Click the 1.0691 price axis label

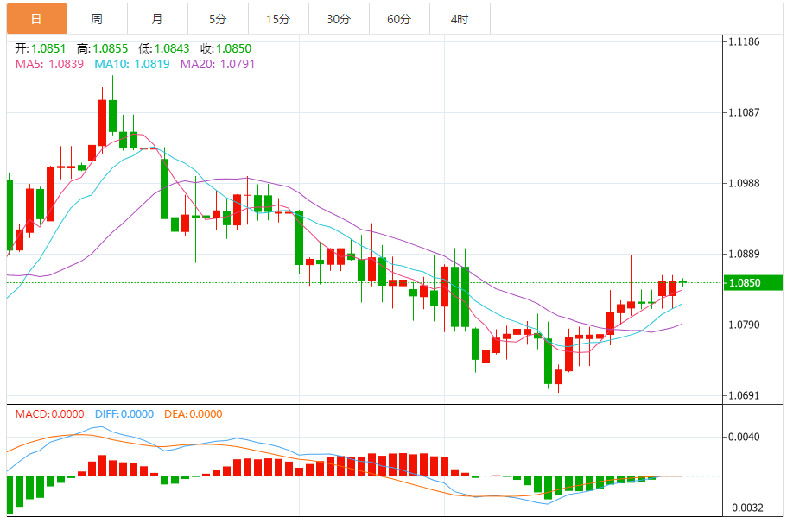pyautogui.click(x=745, y=395)
